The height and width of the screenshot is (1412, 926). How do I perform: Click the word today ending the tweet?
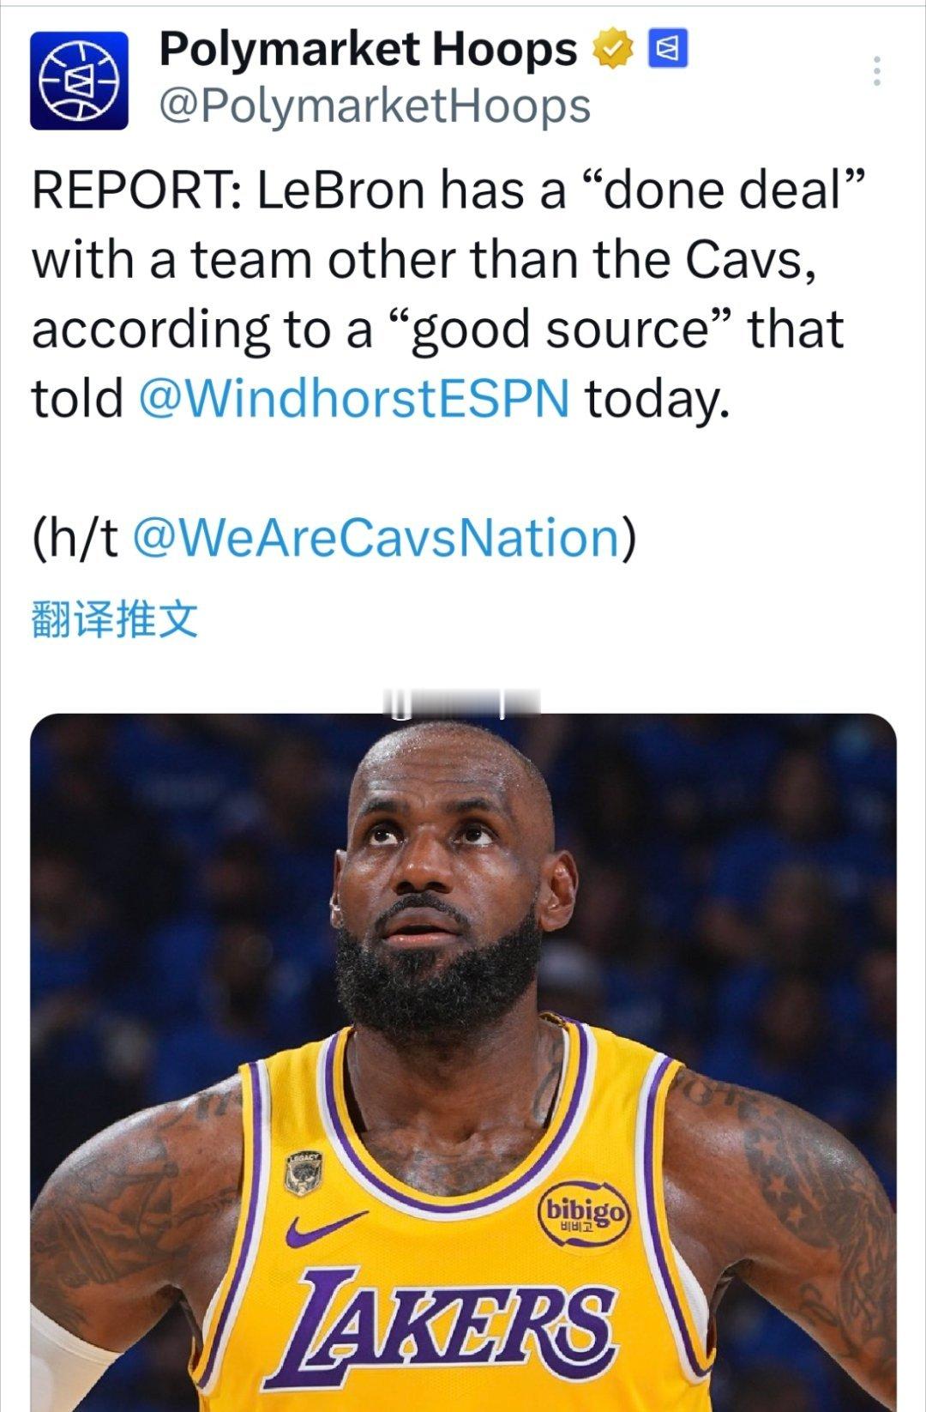coord(657,399)
